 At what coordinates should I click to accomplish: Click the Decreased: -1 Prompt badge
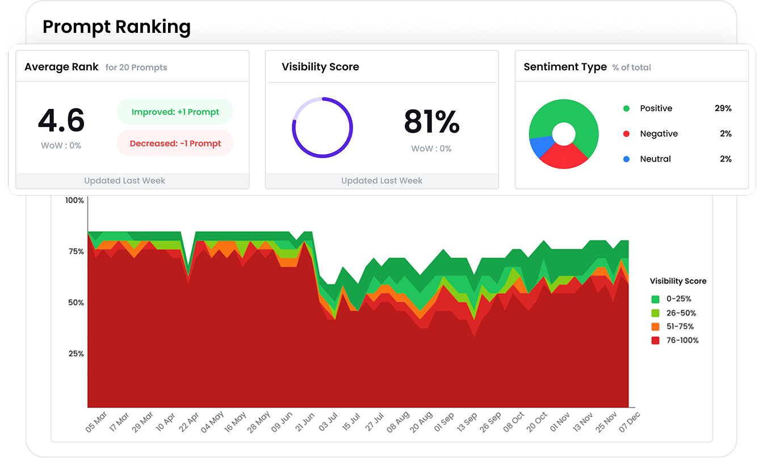coord(175,143)
